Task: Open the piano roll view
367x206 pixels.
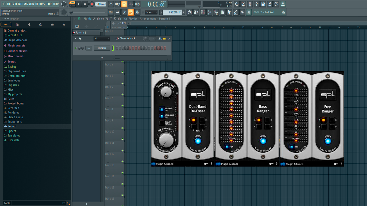Action: (x=196, y=12)
